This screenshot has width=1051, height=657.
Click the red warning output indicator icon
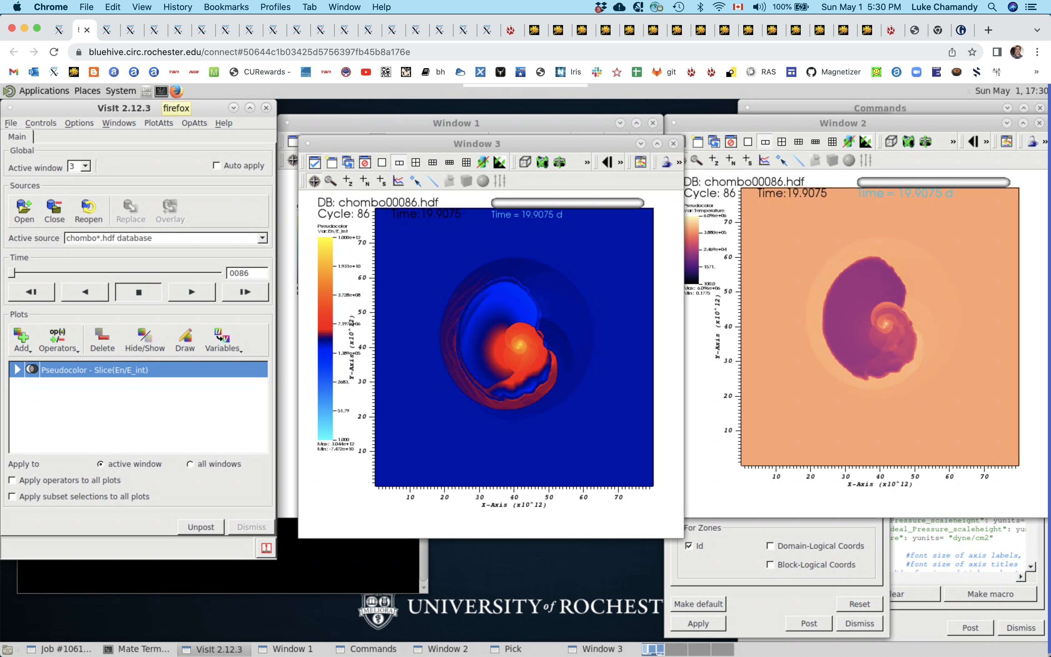pyautogui.click(x=266, y=548)
